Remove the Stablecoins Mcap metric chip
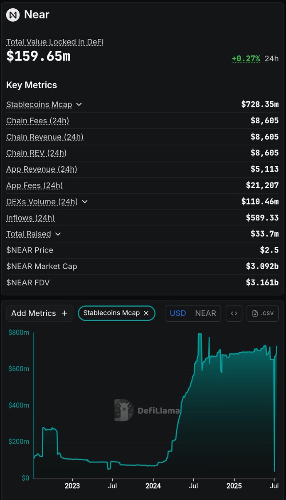Screen dimensions: 286x500 (x=146, y=313)
